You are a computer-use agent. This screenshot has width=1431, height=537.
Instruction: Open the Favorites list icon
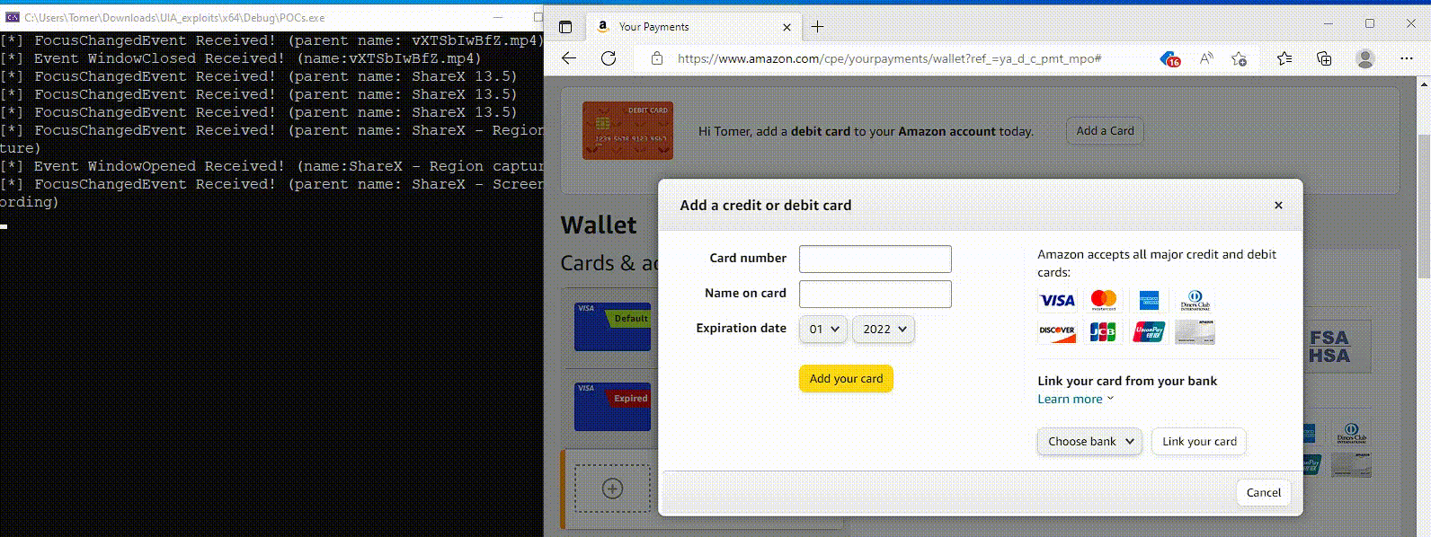[x=1284, y=58]
